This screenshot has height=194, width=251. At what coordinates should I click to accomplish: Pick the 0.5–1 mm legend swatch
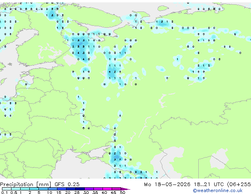[16, 189]
